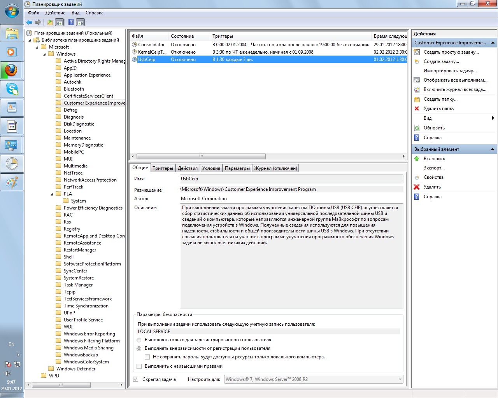Select the 'Windows Defender' folder in tree

pyautogui.click(x=75, y=369)
